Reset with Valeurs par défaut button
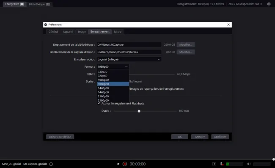This screenshot has width=275, height=168. [x=60, y=137]
